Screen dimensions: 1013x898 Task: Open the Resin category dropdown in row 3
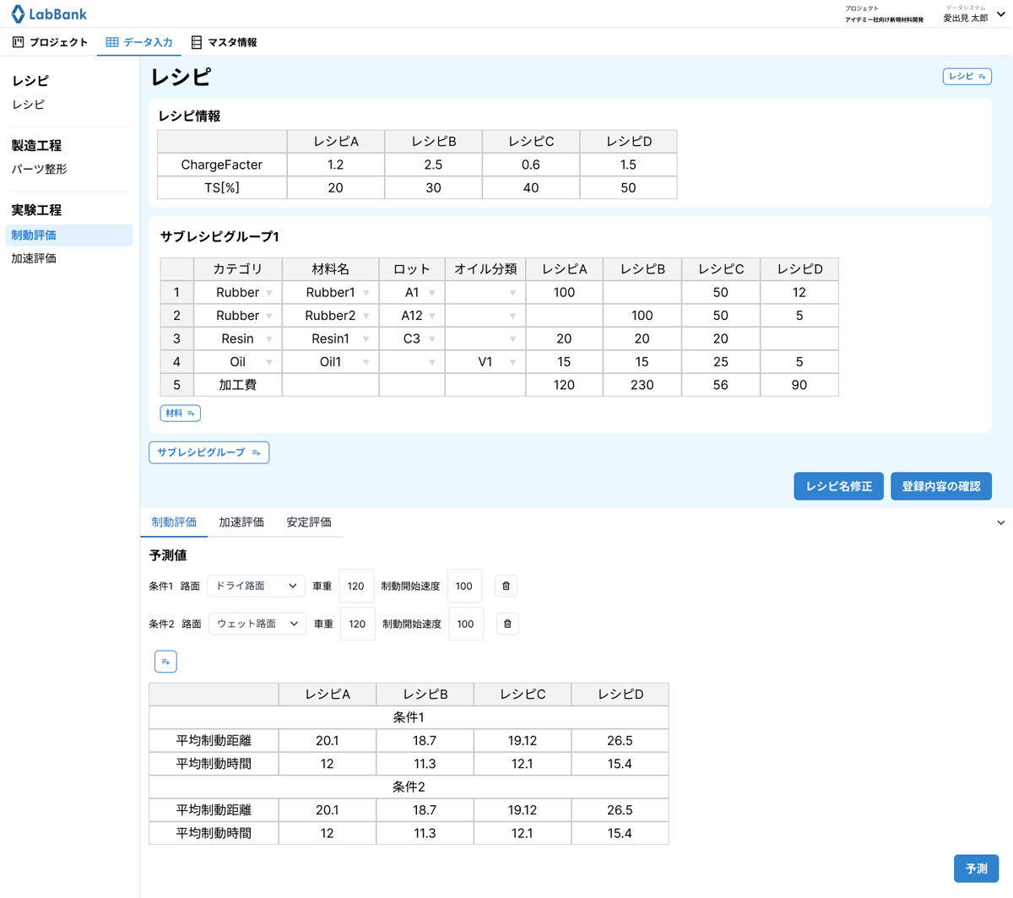[269, 338]
